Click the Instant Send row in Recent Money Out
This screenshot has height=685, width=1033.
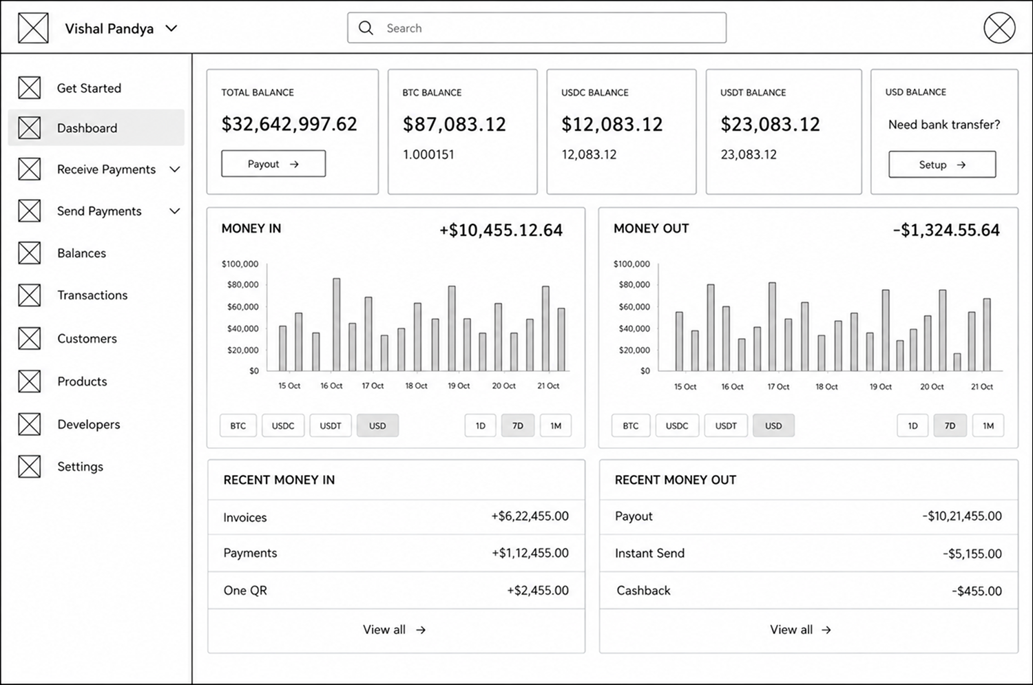[808, 554]
